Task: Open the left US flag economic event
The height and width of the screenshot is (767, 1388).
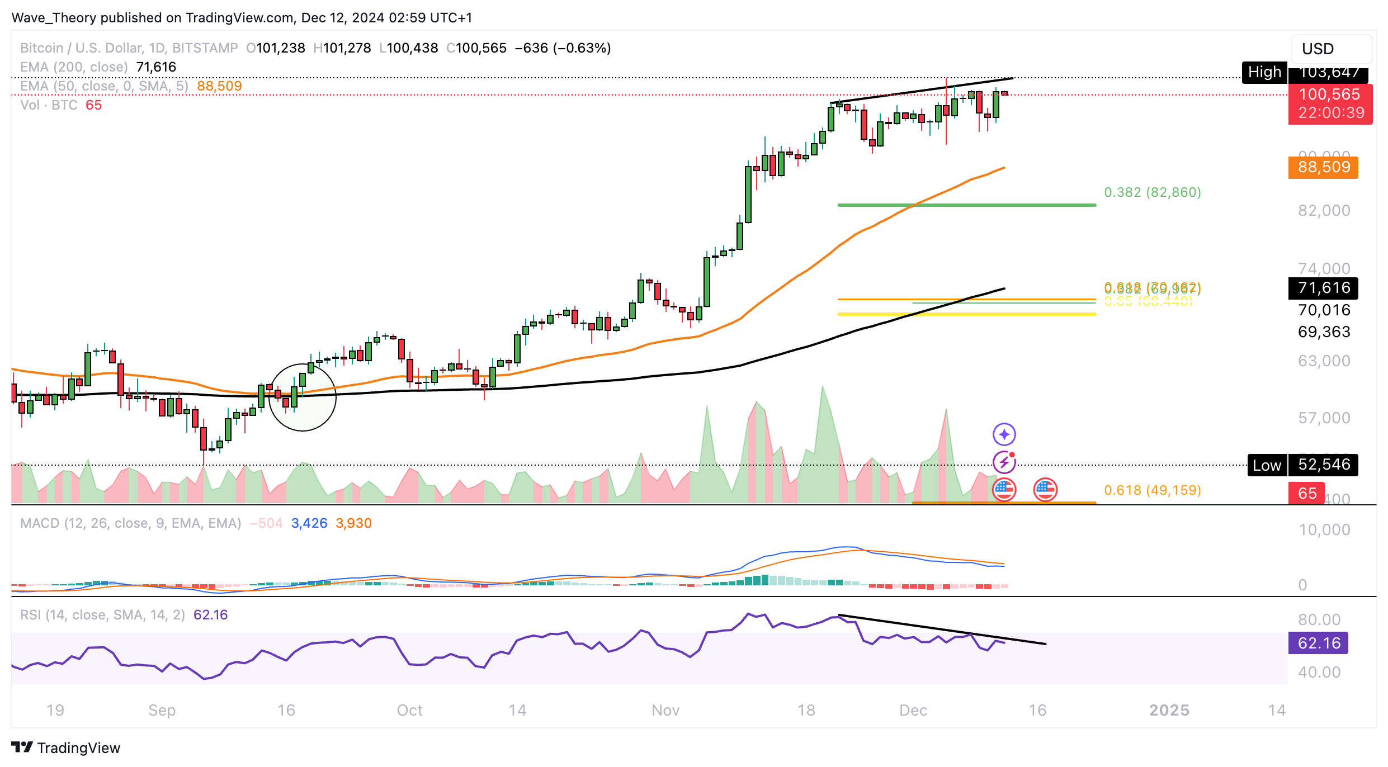Action: click(x=1004, y=490)
